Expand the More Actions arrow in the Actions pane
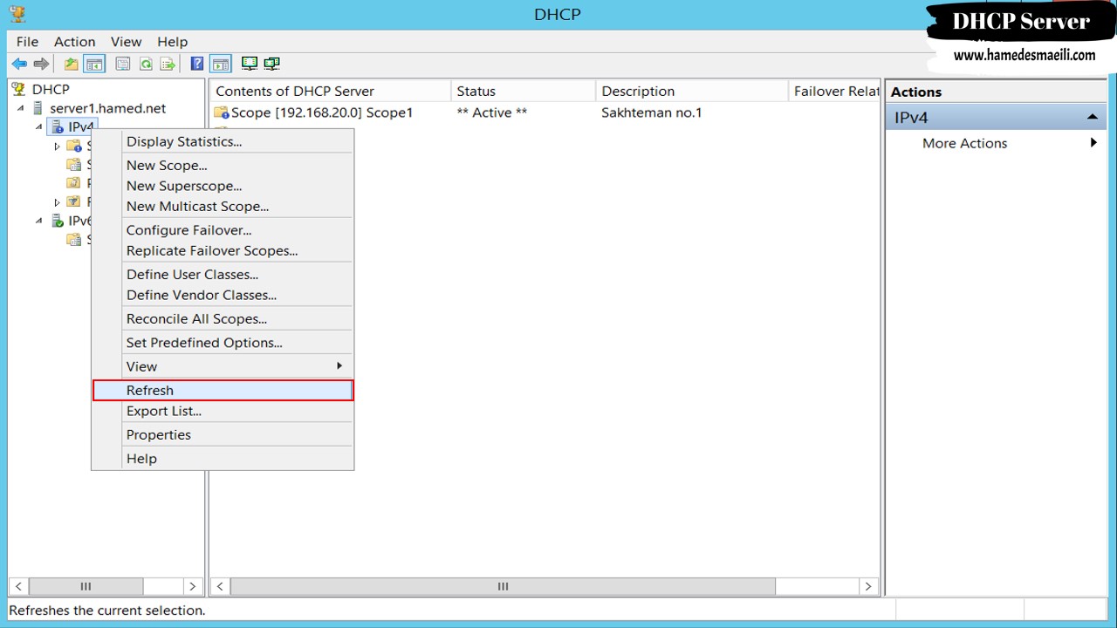Image resolution: width=1117 pixels, height=628 pixels. coord(1093,143)
